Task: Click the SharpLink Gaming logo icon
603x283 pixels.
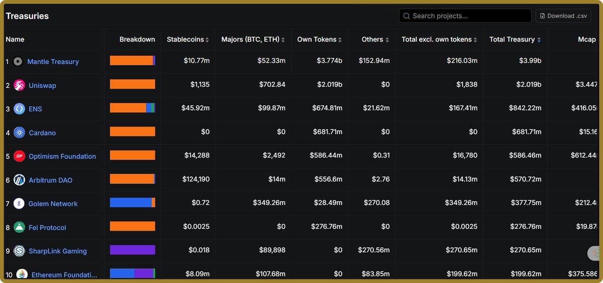Action: coord(19,251)
